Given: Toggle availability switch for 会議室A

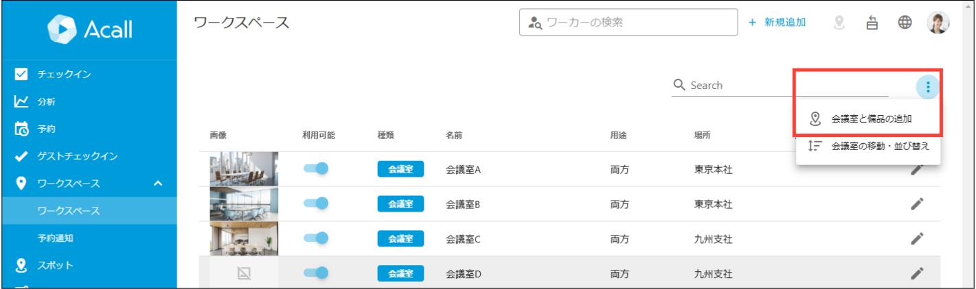Looking at the screenshot, I should click(316, 168).
